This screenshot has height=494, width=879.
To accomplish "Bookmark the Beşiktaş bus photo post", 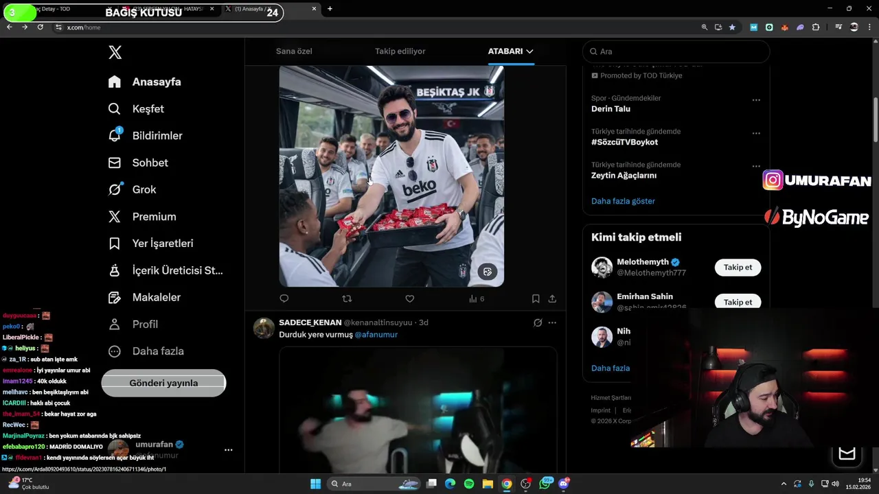I will [x=536, y=298].
